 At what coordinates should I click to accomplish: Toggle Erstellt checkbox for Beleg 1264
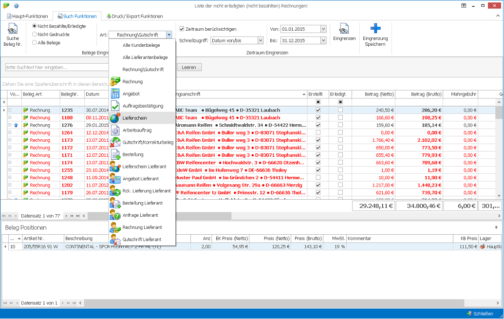(318, 132)
